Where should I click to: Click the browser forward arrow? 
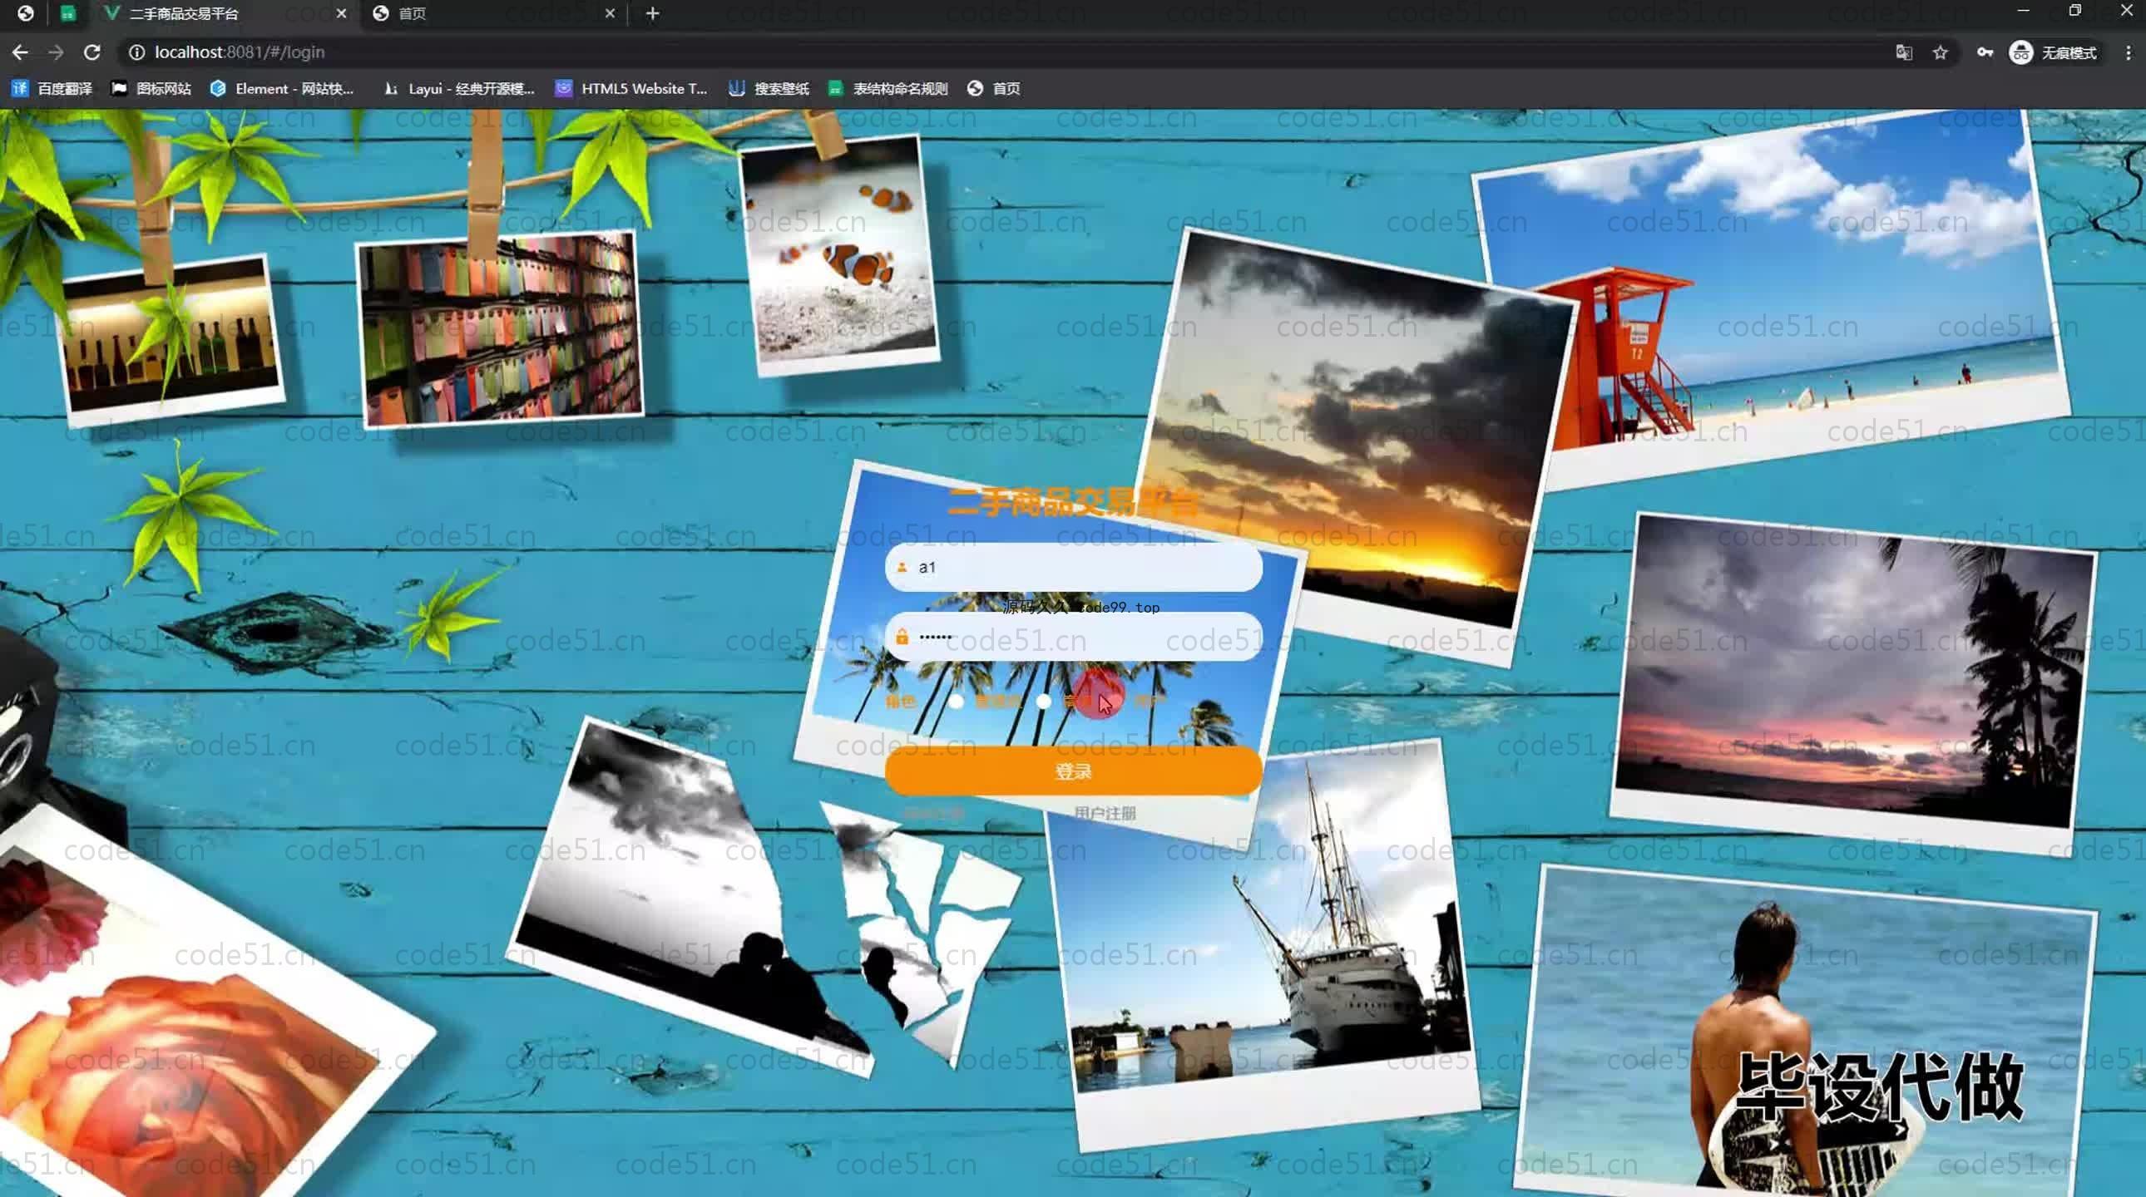pos(56,52)
